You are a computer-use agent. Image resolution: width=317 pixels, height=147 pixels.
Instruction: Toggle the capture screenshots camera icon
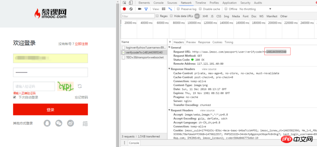[x=139, y=9]
